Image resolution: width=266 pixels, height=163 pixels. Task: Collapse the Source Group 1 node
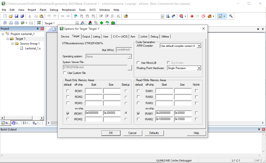pos(12,43)
